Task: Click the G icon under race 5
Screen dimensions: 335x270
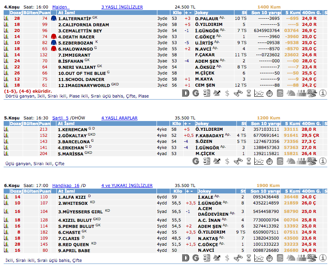Action: (x=196, y=161)
